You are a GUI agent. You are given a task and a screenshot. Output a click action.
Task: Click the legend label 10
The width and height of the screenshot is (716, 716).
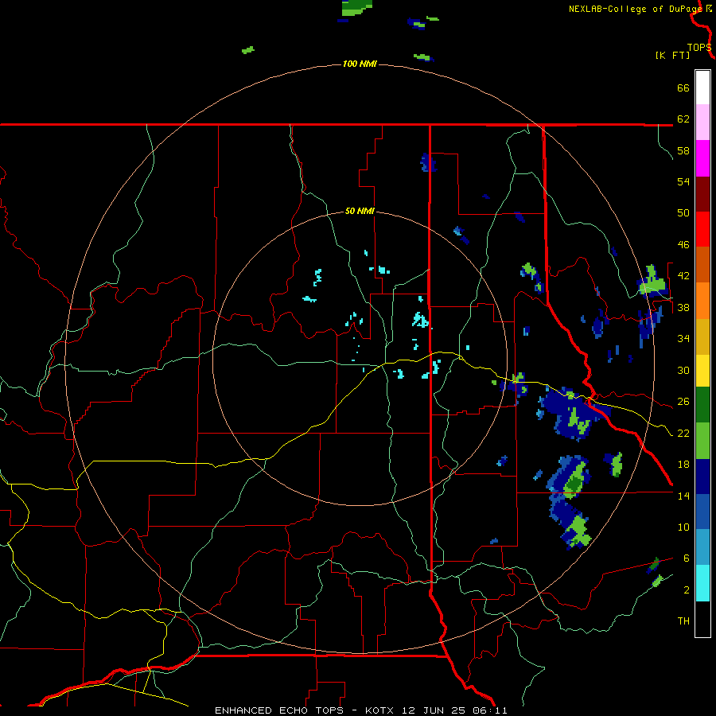pyautogui.click(x=683, y=527)
